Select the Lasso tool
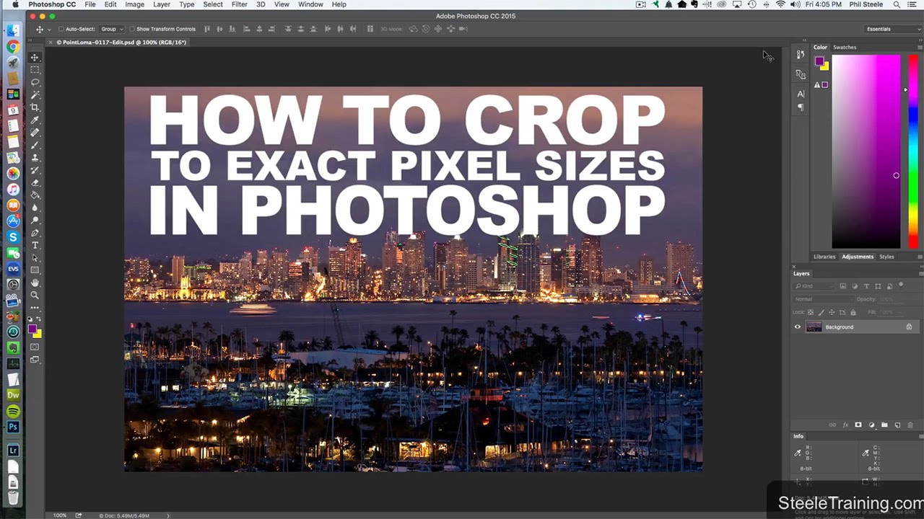The width and height of the screenshot is (924, 519). [35, 82]
